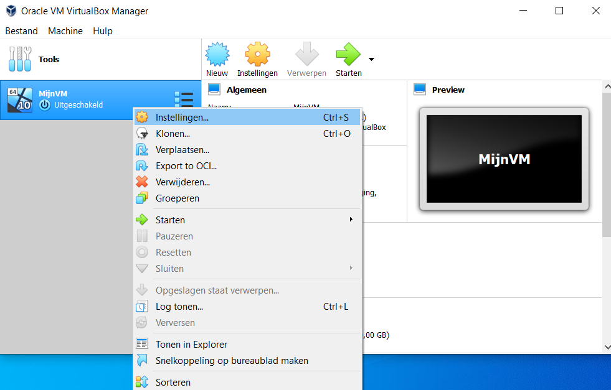Choose Verwijderen with red X icon
The height and width of the screenshot is (390, 611).
182,182
